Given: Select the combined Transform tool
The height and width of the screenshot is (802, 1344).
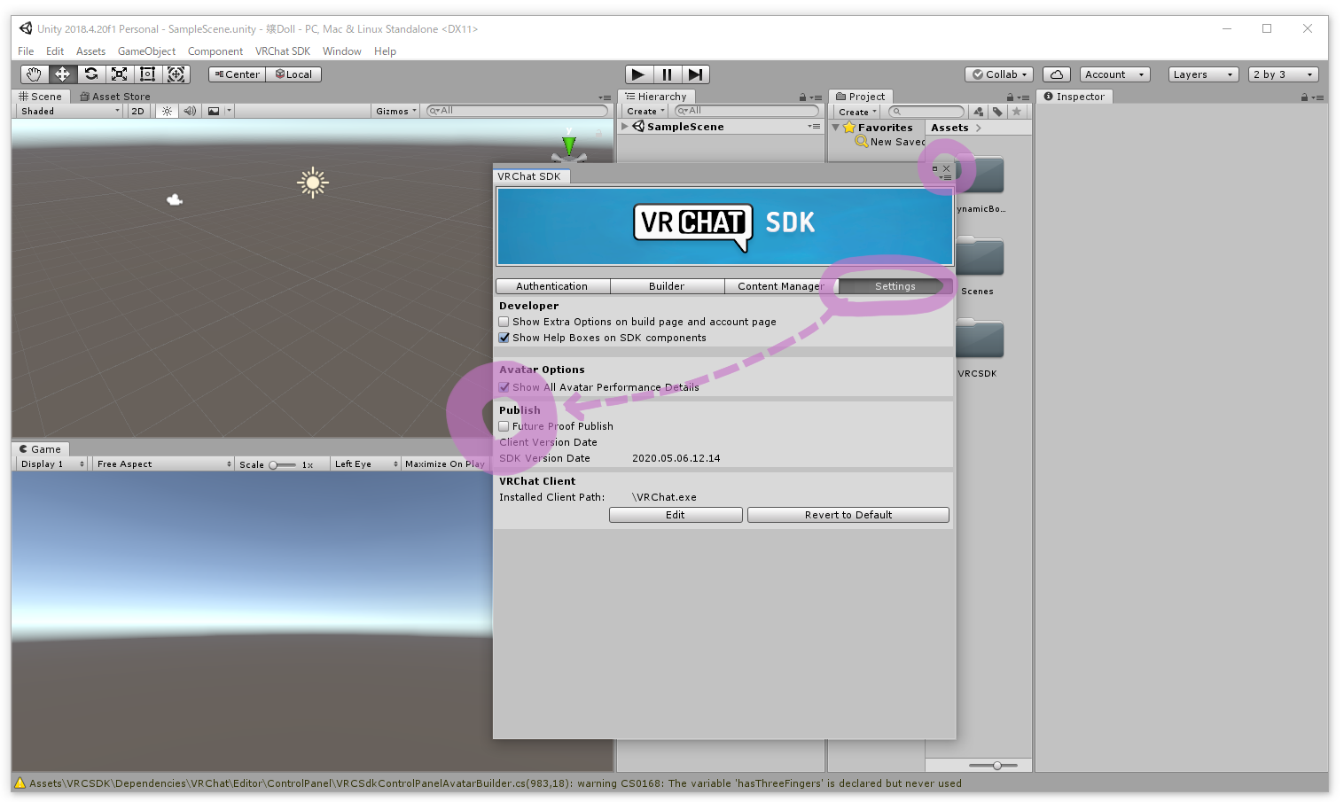Looking at the screenshot, I should pos(176,74).
